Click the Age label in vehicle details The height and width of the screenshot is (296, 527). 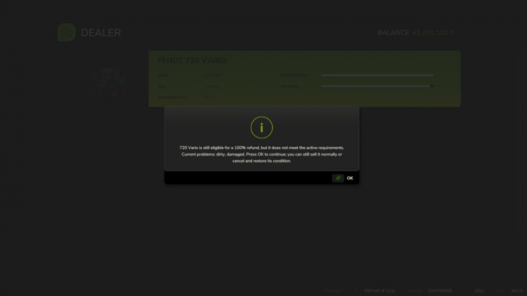162,86
